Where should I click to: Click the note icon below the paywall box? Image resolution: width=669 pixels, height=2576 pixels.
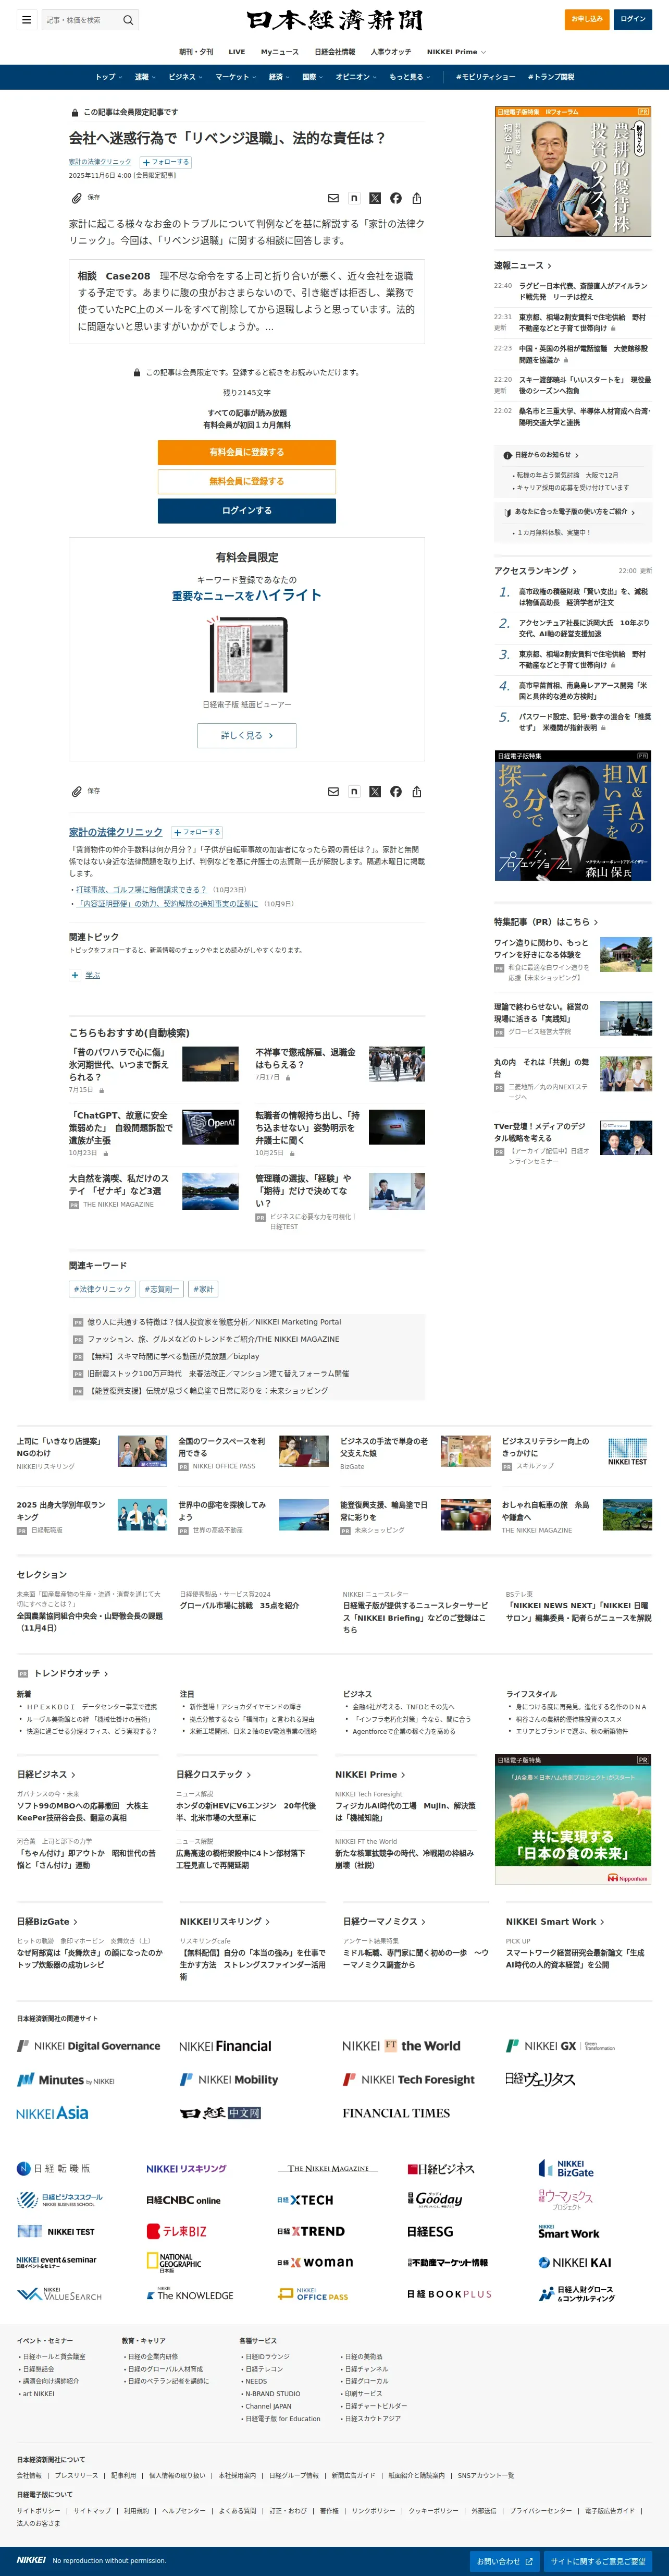(x=354, y=791)
